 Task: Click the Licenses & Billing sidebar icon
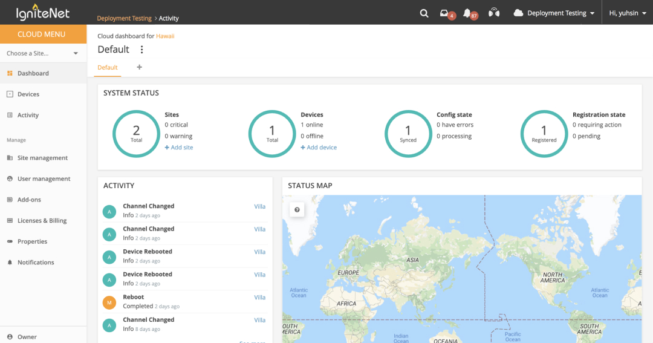pyautogui.click(x=10, y=220)
